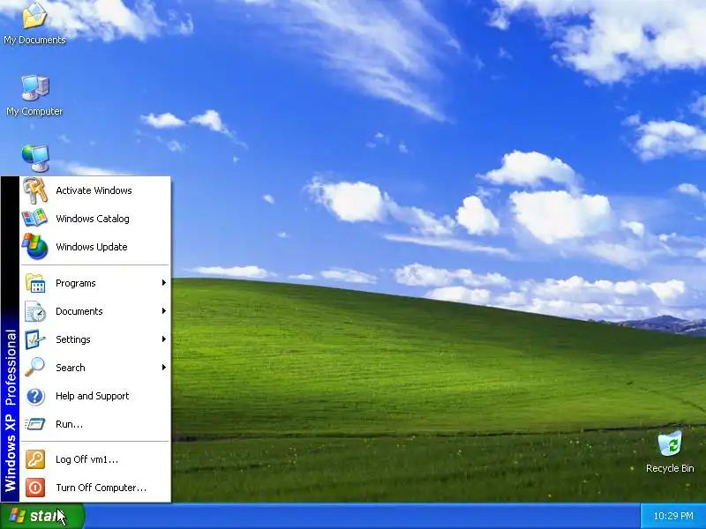706x529 pixels.
Task: Launch Windows Update menu entry
Action: point(95,247)
